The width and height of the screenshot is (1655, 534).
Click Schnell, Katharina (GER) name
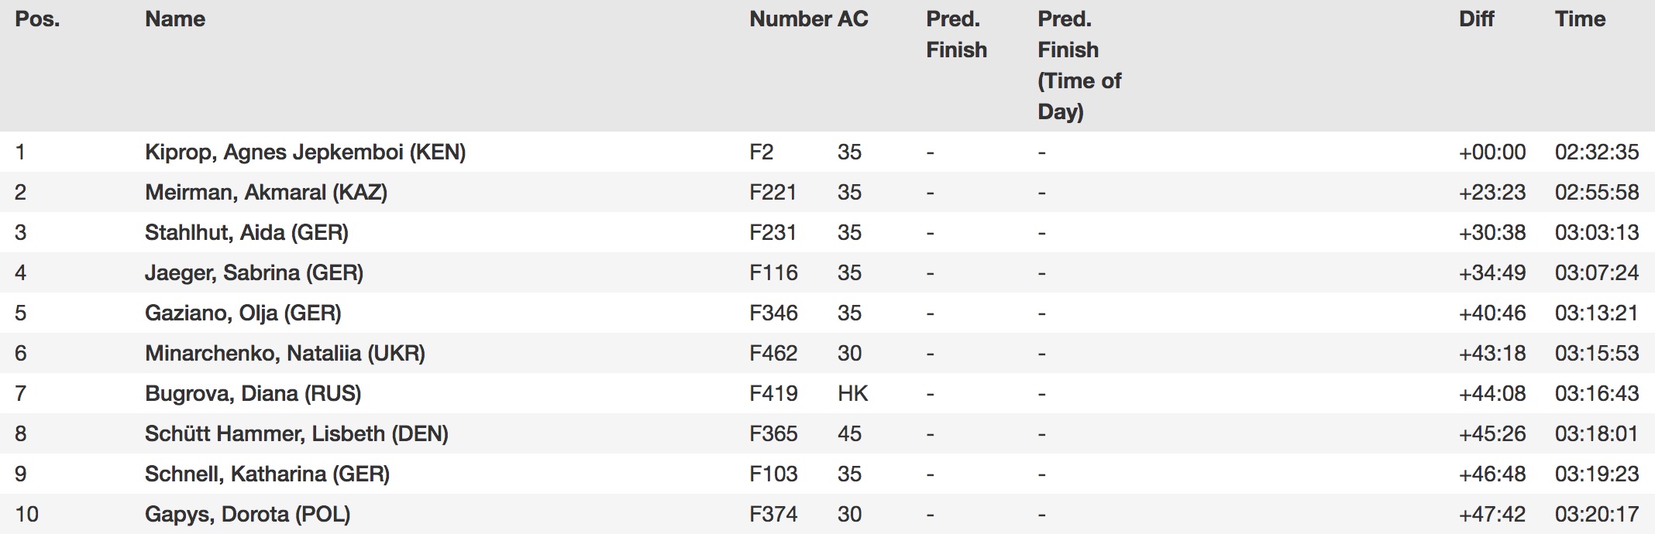point(267,474)
